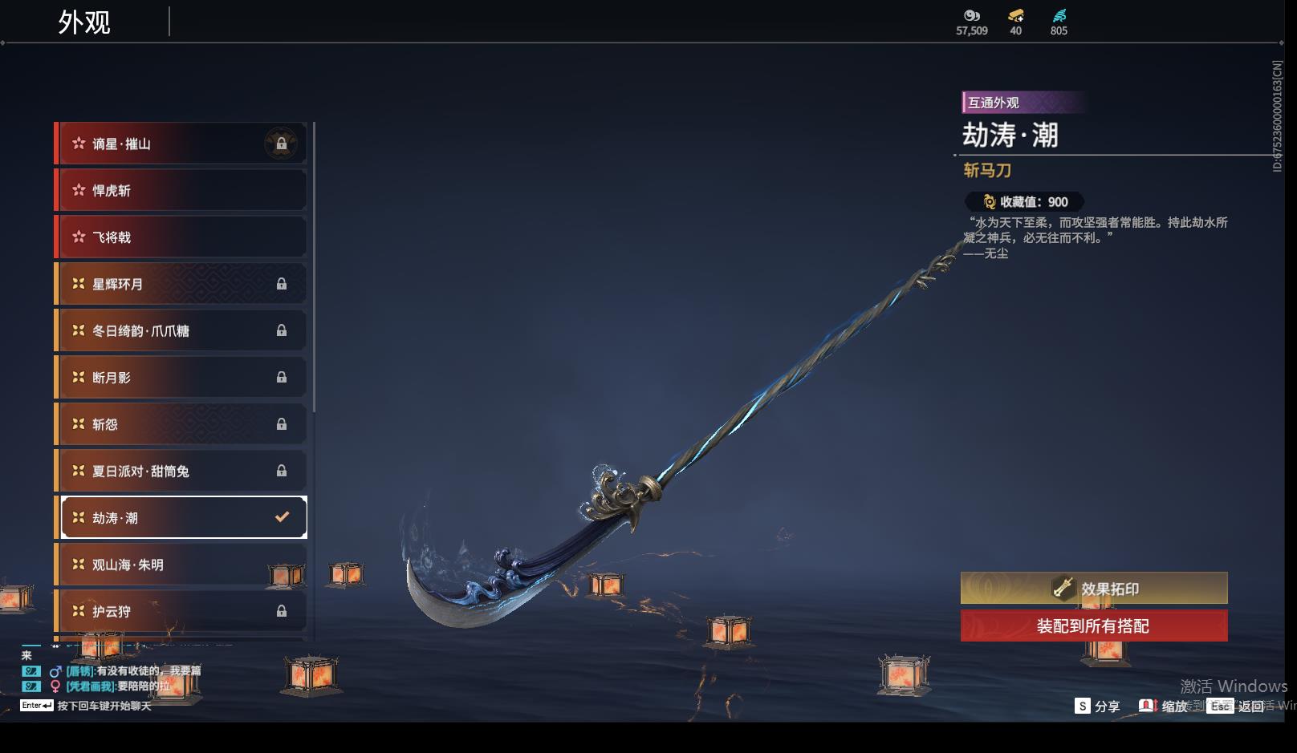The height and width of the screenshot is (753, 1297).
Task: Click the 互通外观 tag label
Action: 994,103
